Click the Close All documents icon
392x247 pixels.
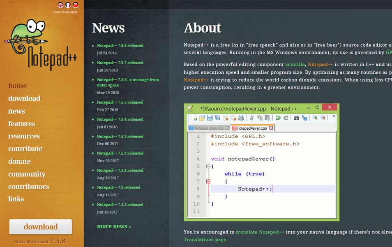(x=233, y=118)
